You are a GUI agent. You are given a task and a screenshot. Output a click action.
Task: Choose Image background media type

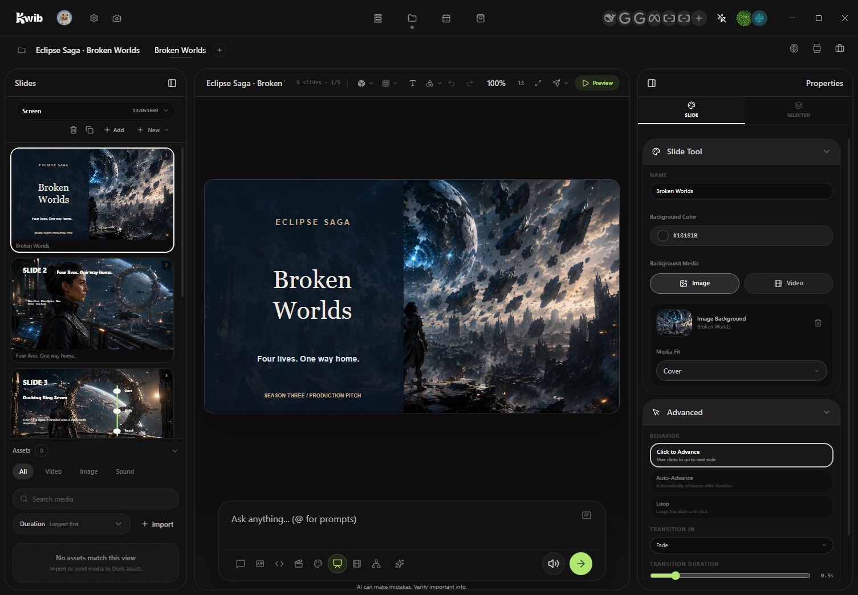[694, 283]
